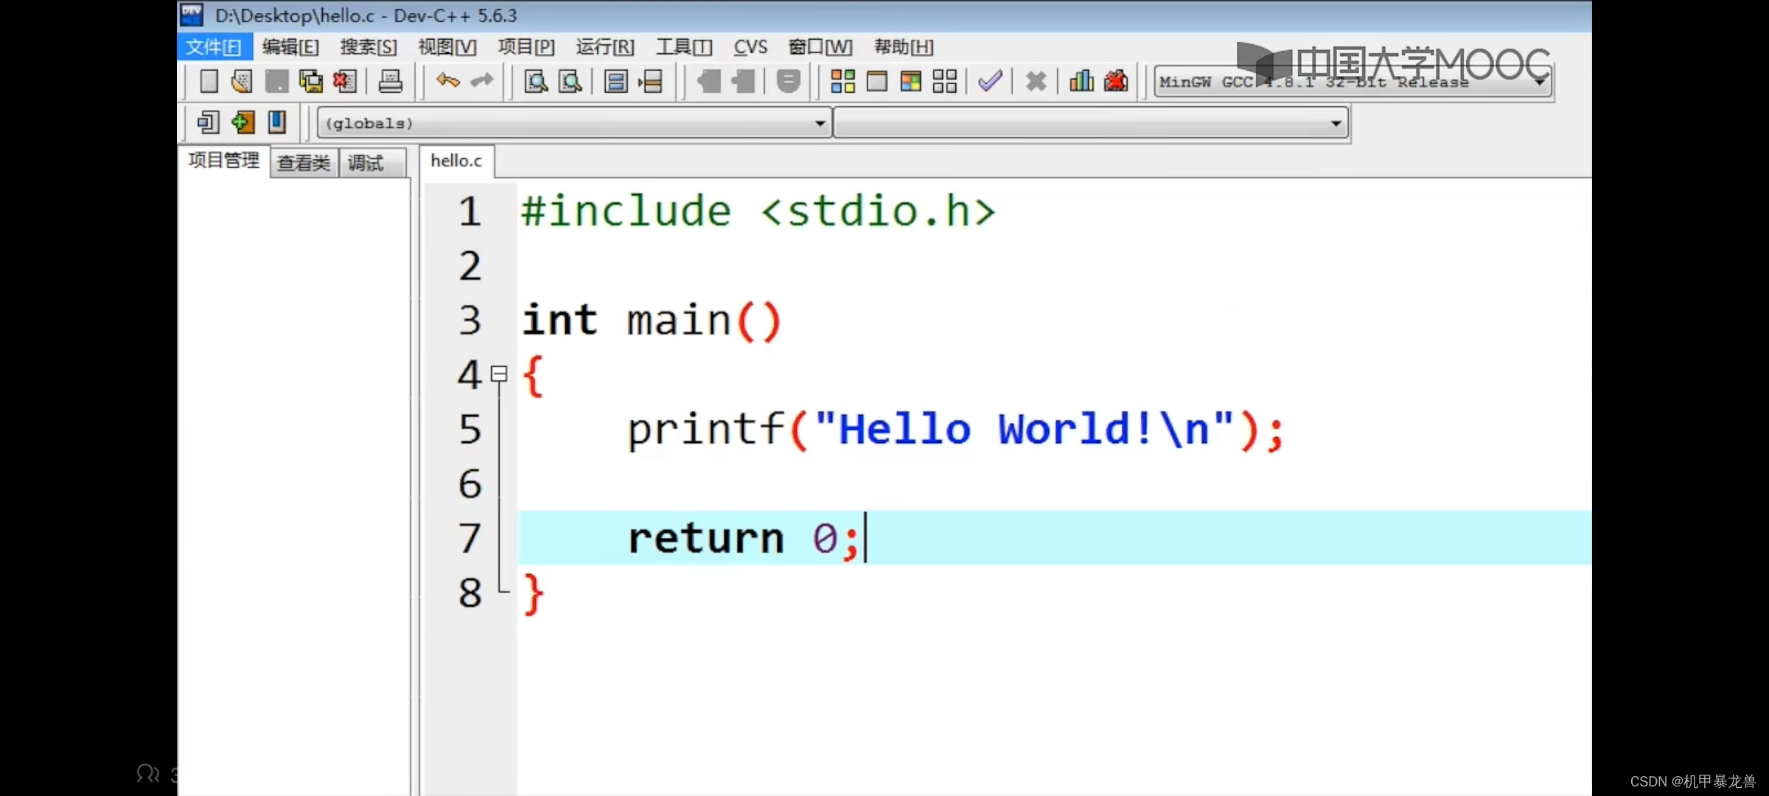Click the printf "Hello World!\n" statement
The image size is (1769, 796).
956,429
